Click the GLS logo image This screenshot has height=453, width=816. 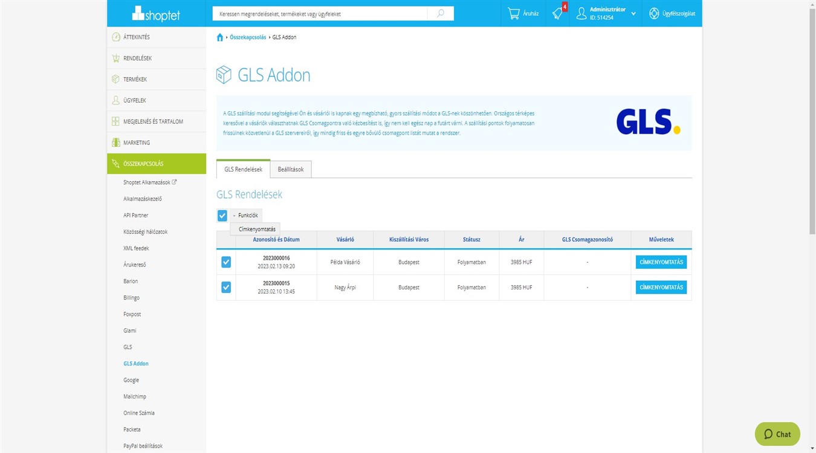tap(649, 122)
